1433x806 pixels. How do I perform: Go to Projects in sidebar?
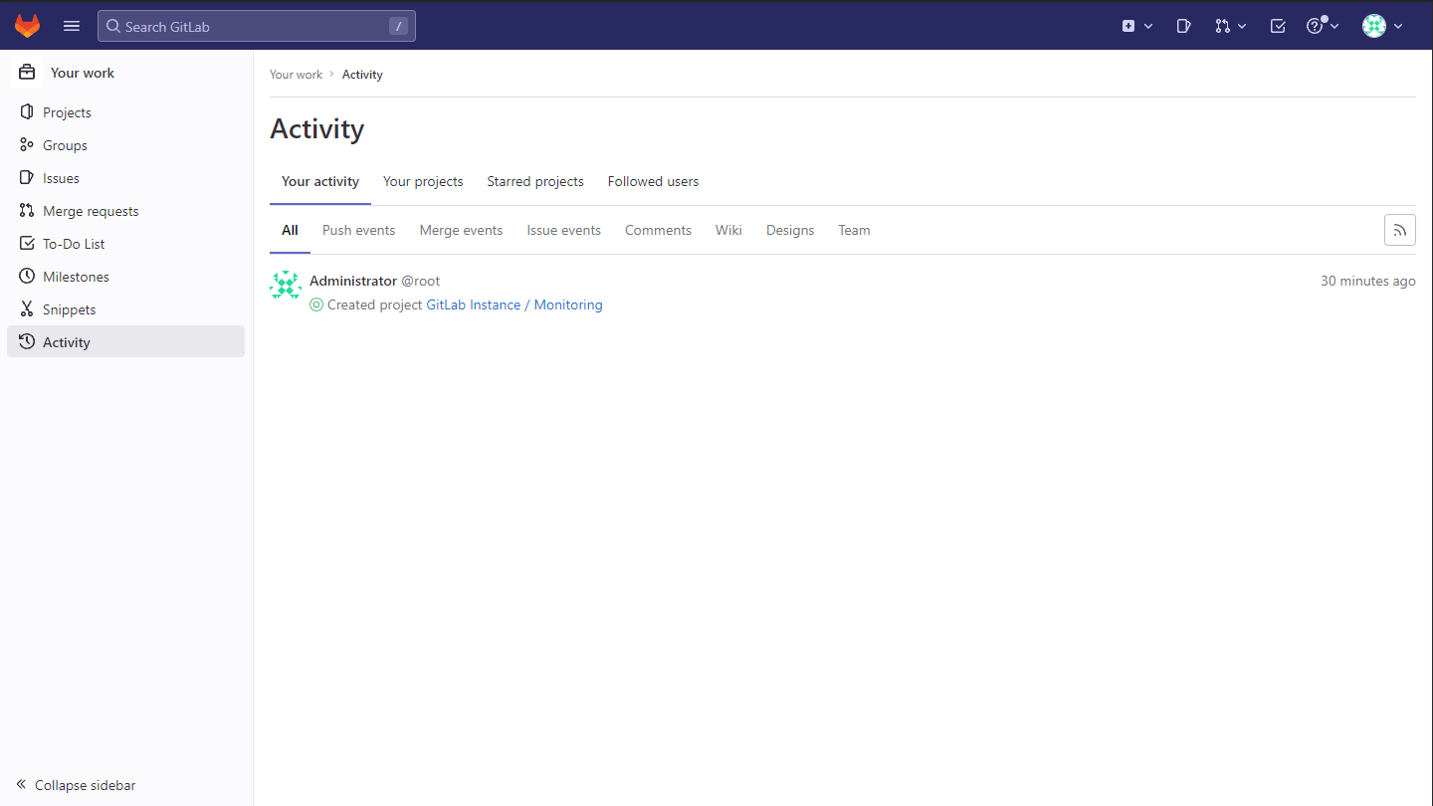(x=125, y=112)
